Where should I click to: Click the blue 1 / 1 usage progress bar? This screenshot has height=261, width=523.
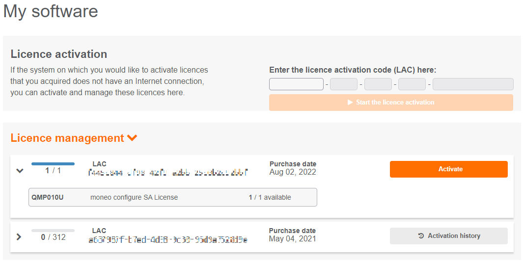(x=53, y=164)
